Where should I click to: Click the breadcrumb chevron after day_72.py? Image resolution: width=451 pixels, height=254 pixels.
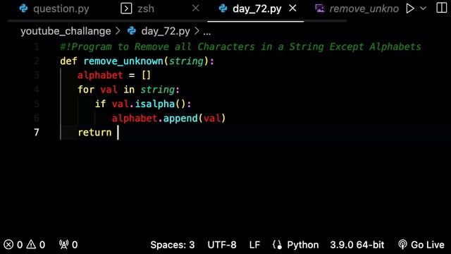197,31
